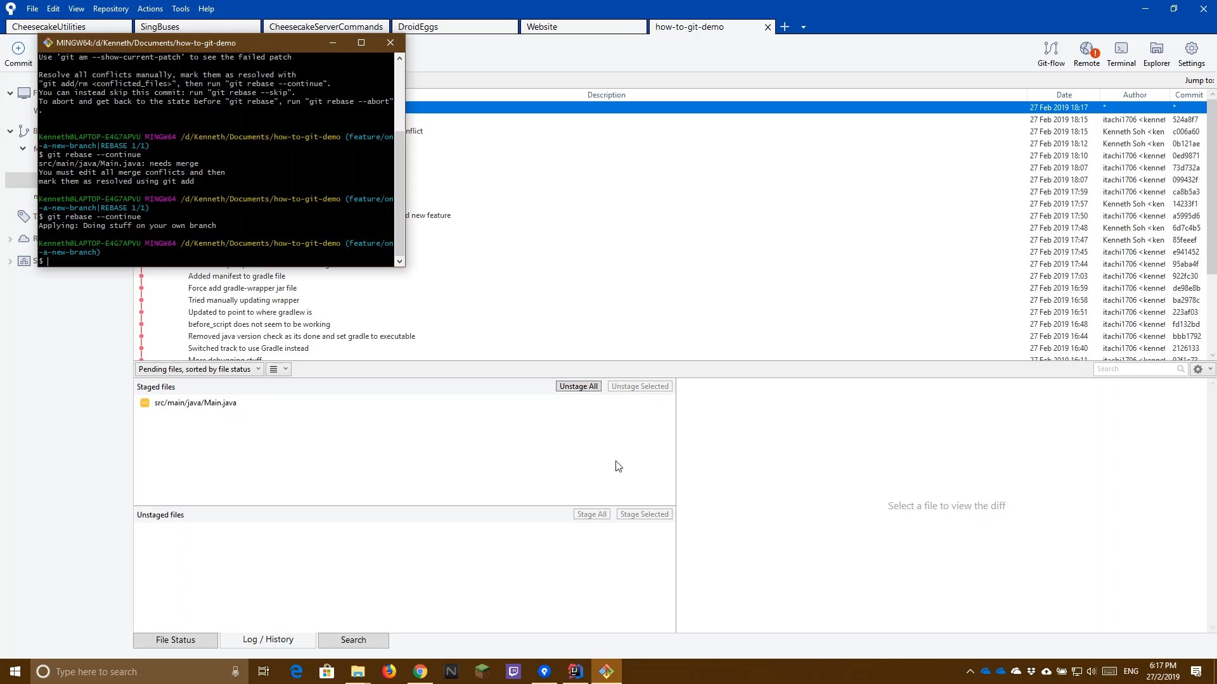Viewport: 1217px width, 684px height.
Task: Show hidden system tray icons
Action: pos(970,671)
